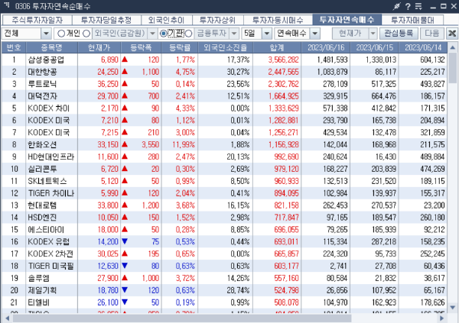Switch to the 주식투자자일자 tab
This screenshot has height=323, width=459.
(x=37, y=20)
